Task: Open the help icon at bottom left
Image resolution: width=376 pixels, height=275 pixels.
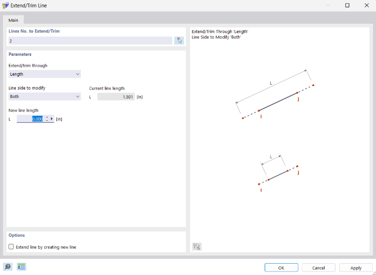Action: click(x=8, y=267)
